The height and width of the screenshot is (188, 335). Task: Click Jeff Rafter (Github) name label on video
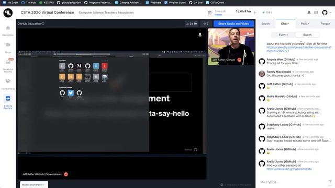224,60
